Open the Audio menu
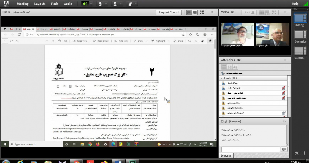Image resolution: width=309 pixels, height=163 pixels. (x=68, y=4)
